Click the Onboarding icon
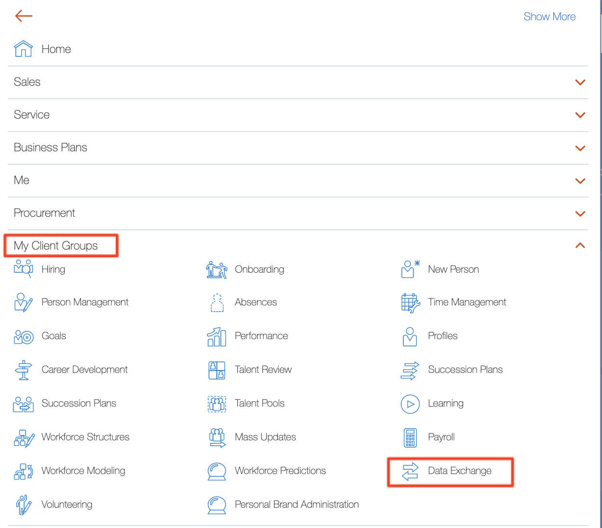Image resolution: width=602 pixels, height=528 pixels. click(x=217, y=270)
